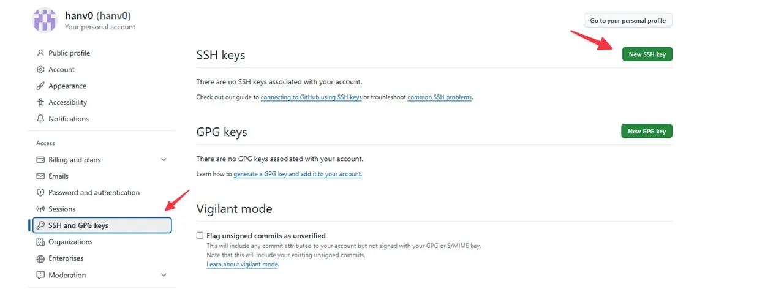Click the Public profile person icon

click(40, 53)
